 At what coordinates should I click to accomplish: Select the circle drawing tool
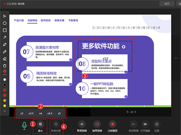pyautogui.click(x=5, y=23)
